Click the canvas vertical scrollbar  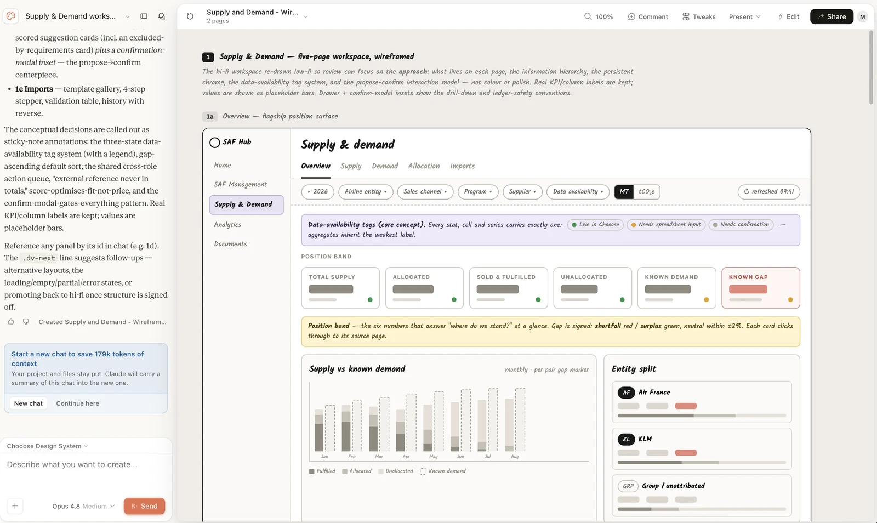[x=871, y=67]
